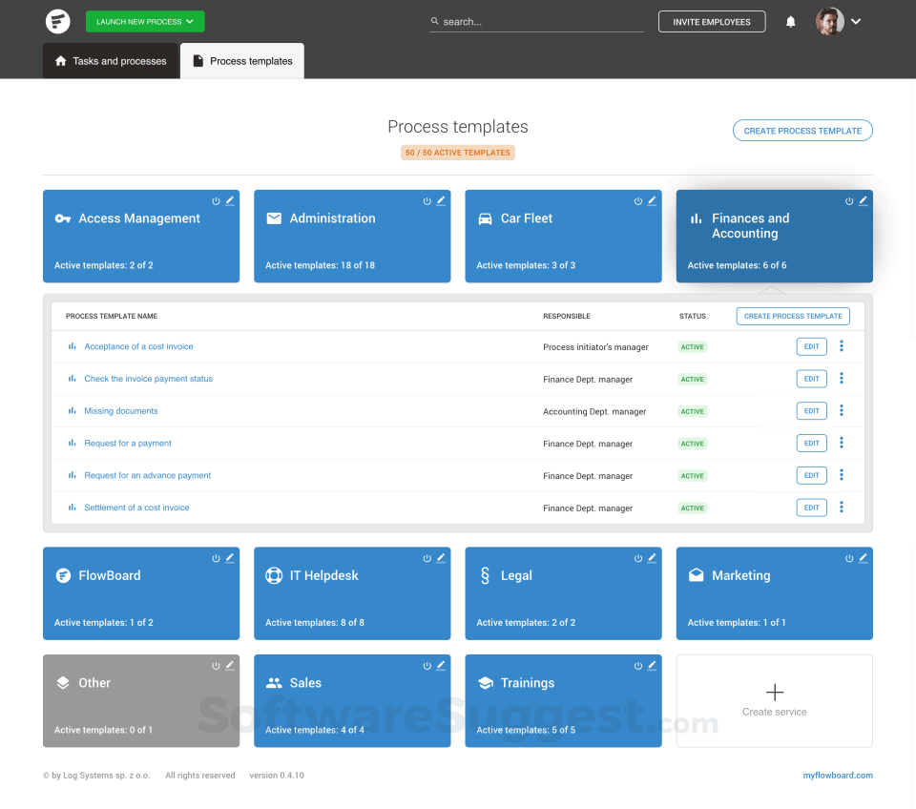
Task: Click the car icon on Car Fleet card
Action: point(485,218)
